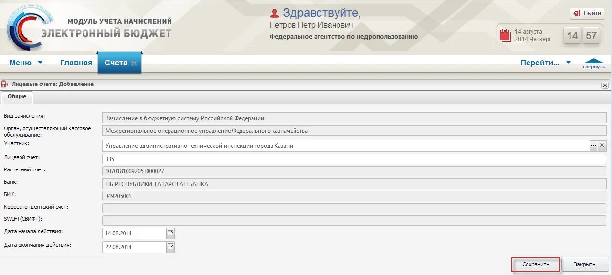Clear the Участник field with x button
612x275 pixels.
coord(602,146)
